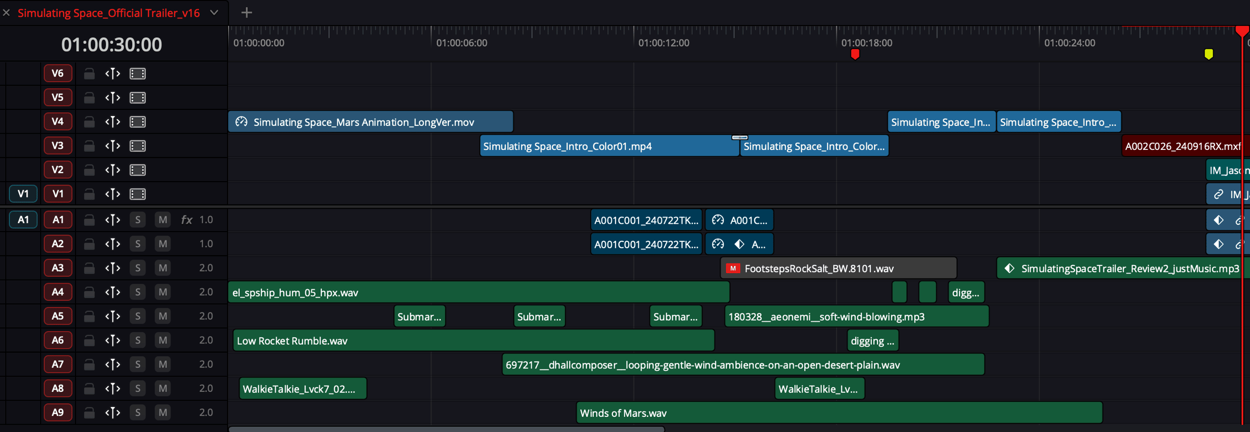Screen dimensions: 1250x432
Task: Select the Winds of Mars.wav clip
Action: (839, 413)
